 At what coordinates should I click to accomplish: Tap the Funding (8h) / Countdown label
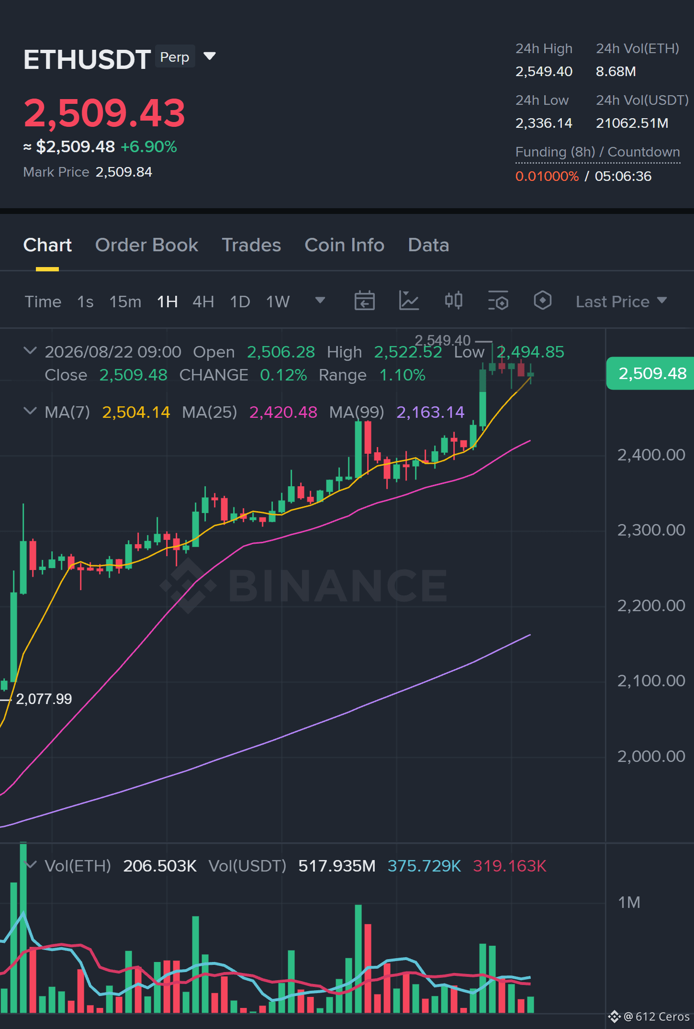tap(598, 152)
